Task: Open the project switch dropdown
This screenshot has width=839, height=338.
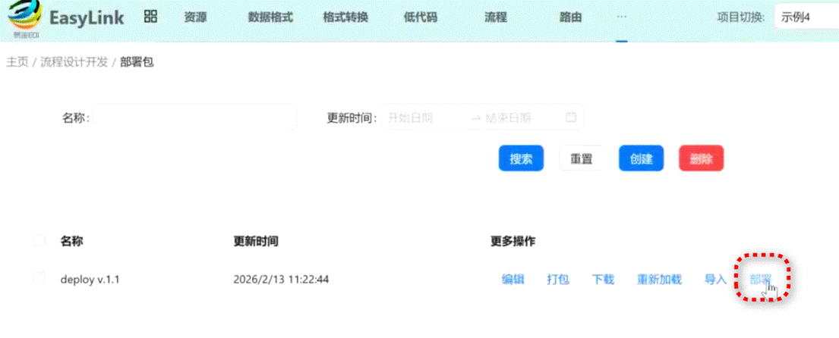Action: pyautogui.click(x=805, y=17)
